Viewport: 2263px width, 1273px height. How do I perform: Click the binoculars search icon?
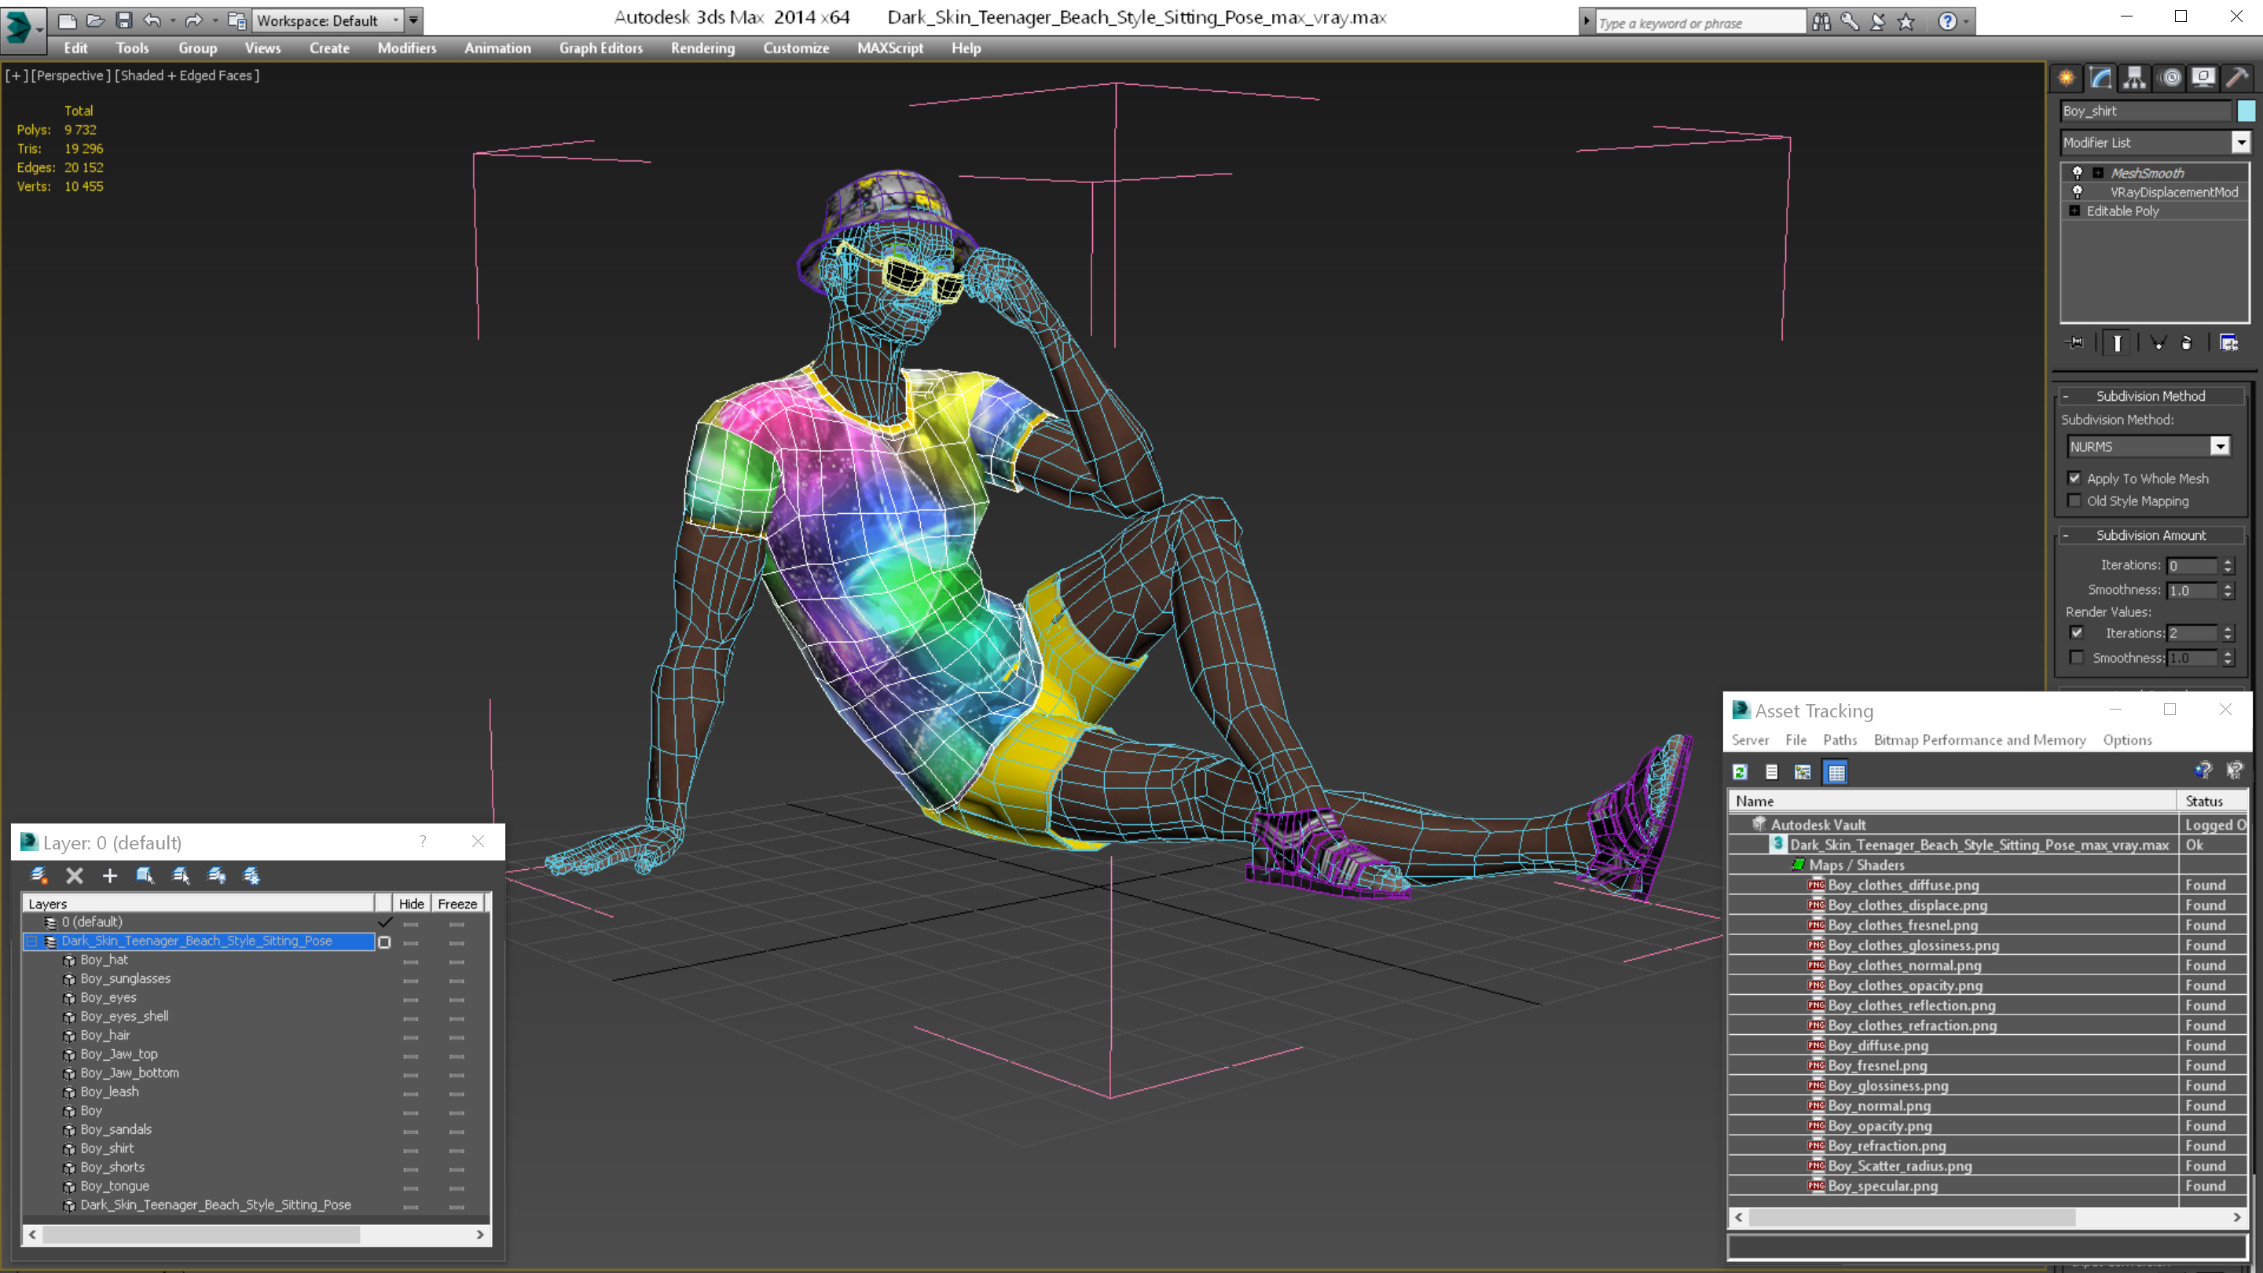(1821, 22)
